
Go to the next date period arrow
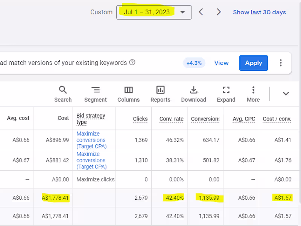click(x=219, y=12)
